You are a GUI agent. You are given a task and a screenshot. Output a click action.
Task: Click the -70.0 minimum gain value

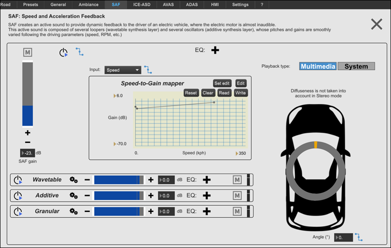[120, 144]
